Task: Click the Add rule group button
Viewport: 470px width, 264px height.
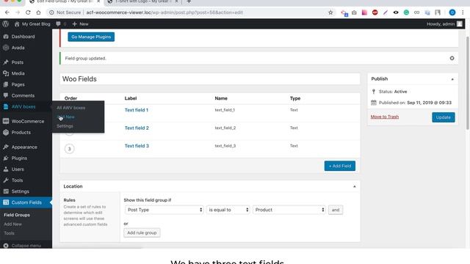Action: click(142, 232)
